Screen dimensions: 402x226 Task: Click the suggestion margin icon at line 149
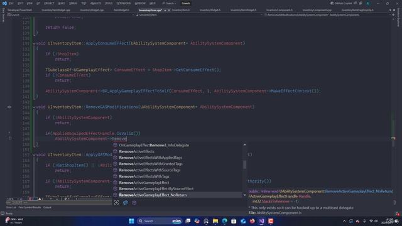point(10,138)
